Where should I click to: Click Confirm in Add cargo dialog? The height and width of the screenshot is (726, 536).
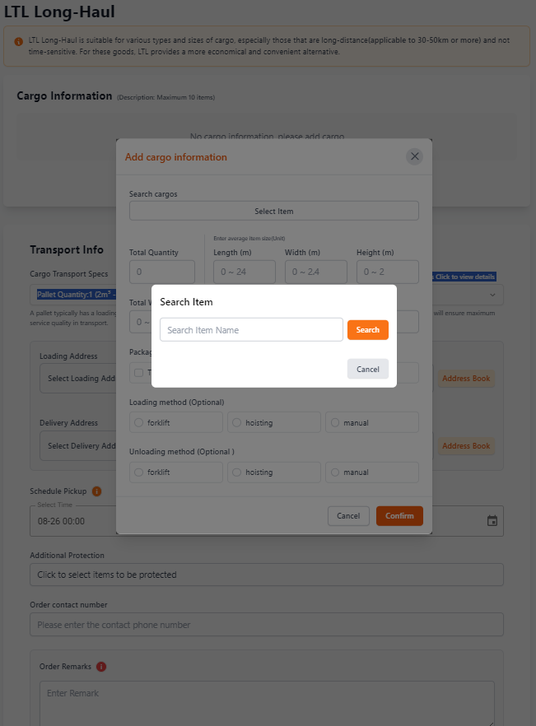[x=399, y=516]
